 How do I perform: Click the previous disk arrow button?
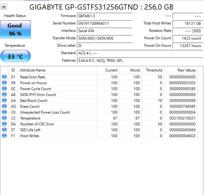(x=4, y=6)
